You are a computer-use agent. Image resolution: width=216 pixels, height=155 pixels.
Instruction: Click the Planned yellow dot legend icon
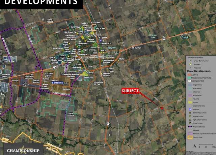point(190,64)
